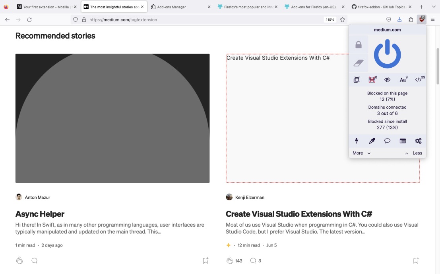Open Async Helper article title
440x274 pixels.
point(40,214)
